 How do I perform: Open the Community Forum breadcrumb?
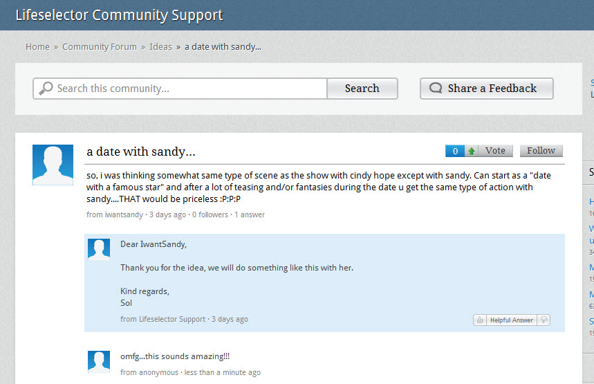[x=100, y=47]
